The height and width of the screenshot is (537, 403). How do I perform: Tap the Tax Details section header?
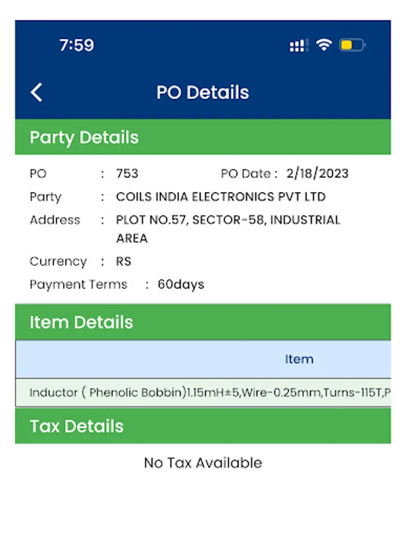77,426
